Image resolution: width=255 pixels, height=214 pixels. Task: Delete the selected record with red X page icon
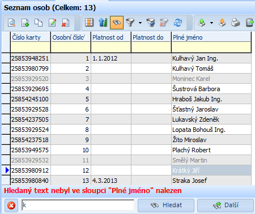(66, 23)
